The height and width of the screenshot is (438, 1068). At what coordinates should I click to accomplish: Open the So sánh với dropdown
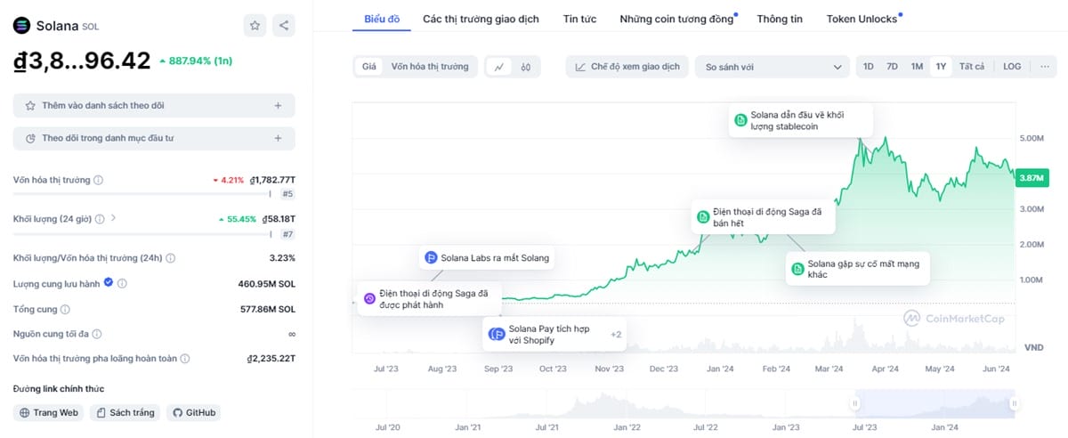773,67
